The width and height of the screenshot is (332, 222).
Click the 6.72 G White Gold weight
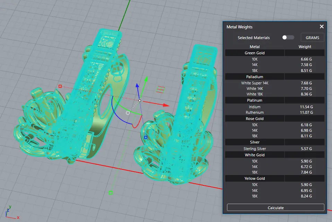tap(306, 167)
